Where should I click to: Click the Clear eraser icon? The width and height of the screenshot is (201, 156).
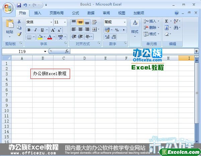[166, 34]
